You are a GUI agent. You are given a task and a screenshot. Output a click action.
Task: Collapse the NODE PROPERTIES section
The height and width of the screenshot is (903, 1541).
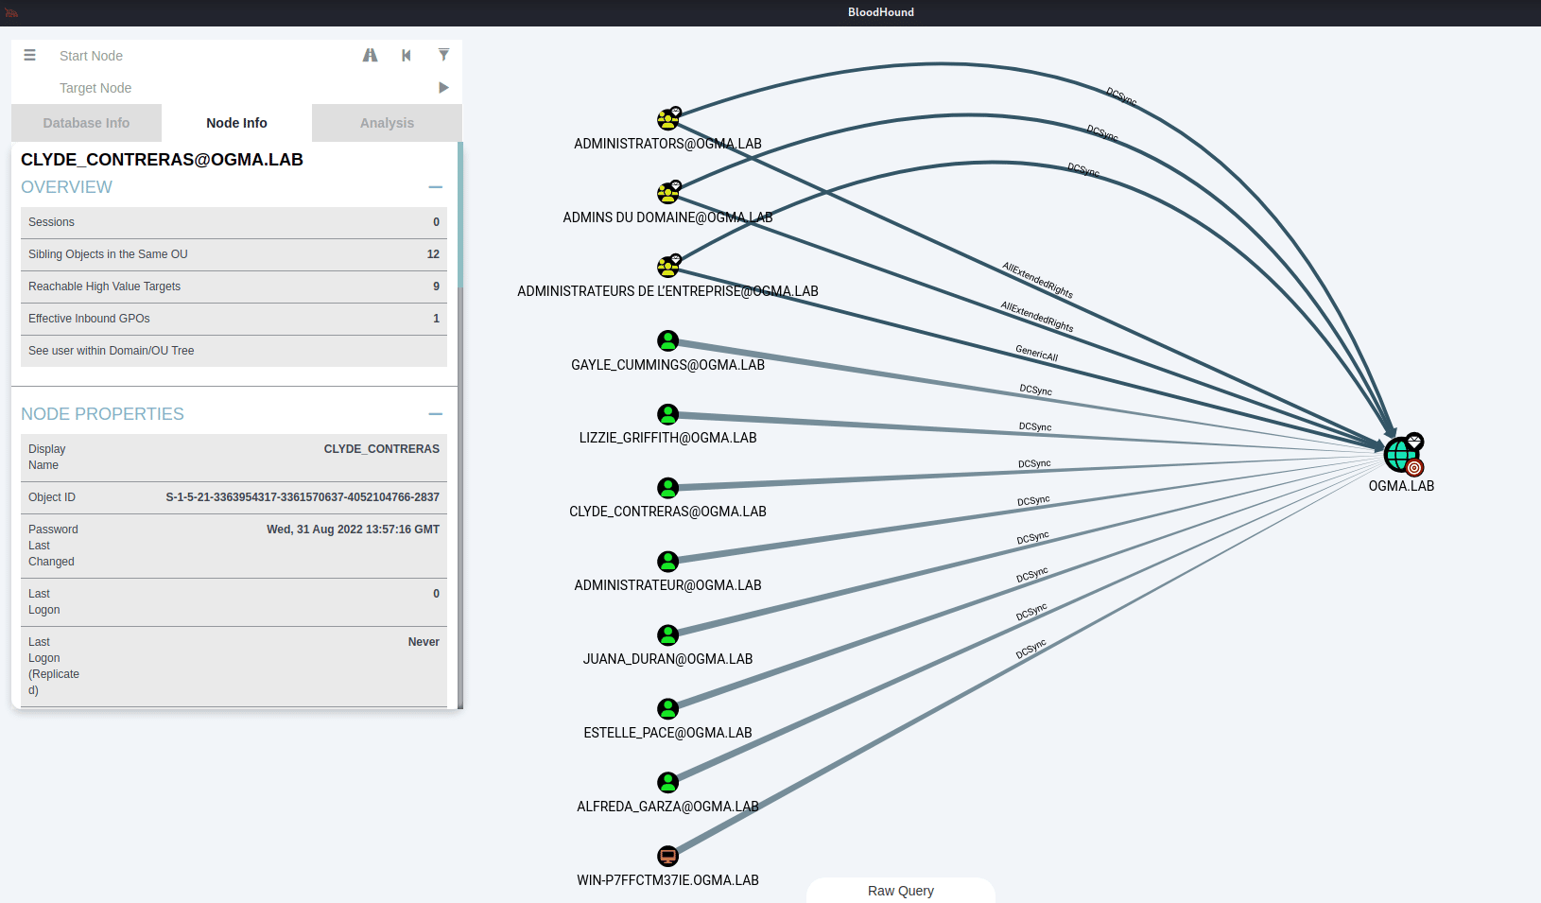(435, 414)
